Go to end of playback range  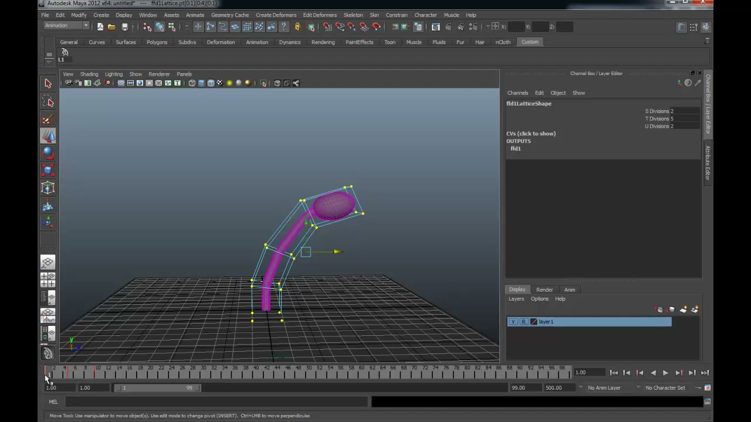[705, 373]
